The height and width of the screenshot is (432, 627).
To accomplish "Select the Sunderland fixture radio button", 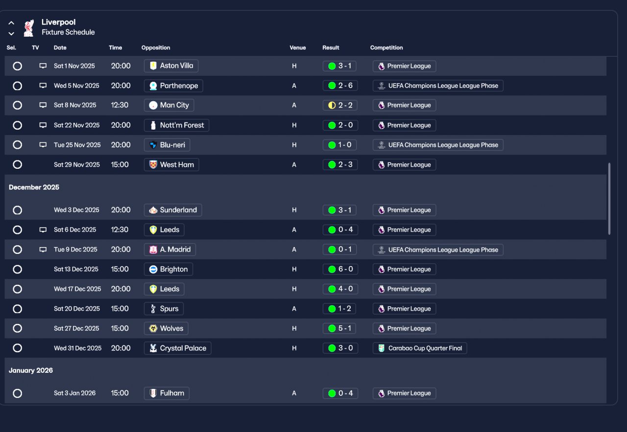I will 17,210.
